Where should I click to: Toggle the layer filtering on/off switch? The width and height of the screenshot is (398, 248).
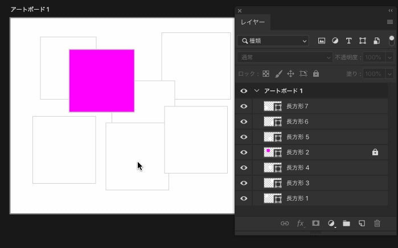click(x=391, y=41)
